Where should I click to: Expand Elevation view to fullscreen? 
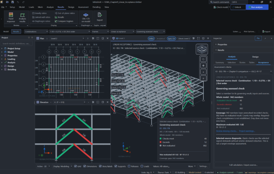[x=98, y=102]
